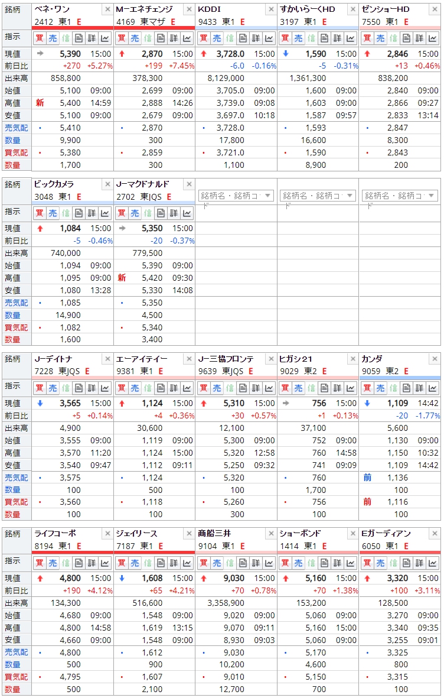Viewport: 444px width, 698px height.
Task: Remove ベネ・ワン with its X icon
Action: 107,9
